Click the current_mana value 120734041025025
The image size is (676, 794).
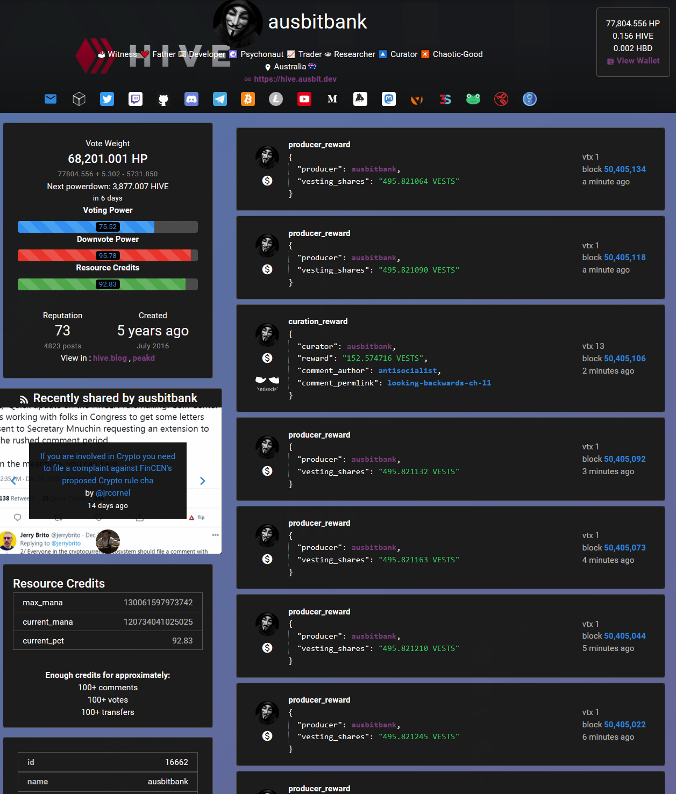(158, 622)
